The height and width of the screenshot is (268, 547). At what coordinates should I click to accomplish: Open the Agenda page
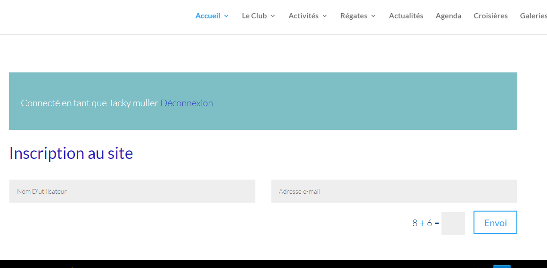pyautogui.click(x=448, y=16)
